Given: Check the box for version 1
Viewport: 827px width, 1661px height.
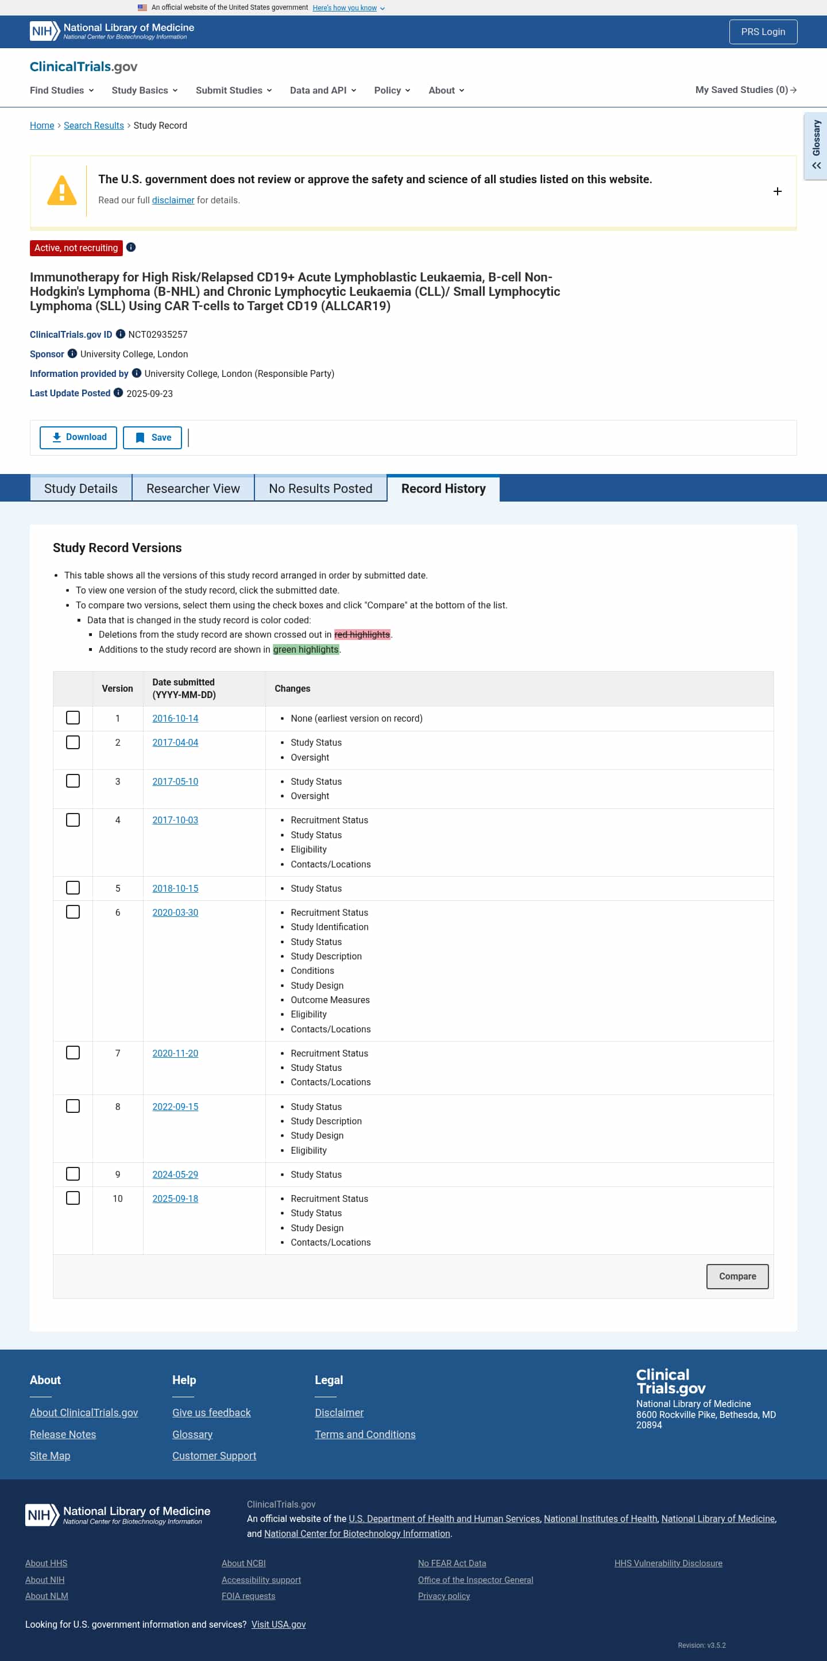Looking at the screenshot, I should [x=73, y=718].
